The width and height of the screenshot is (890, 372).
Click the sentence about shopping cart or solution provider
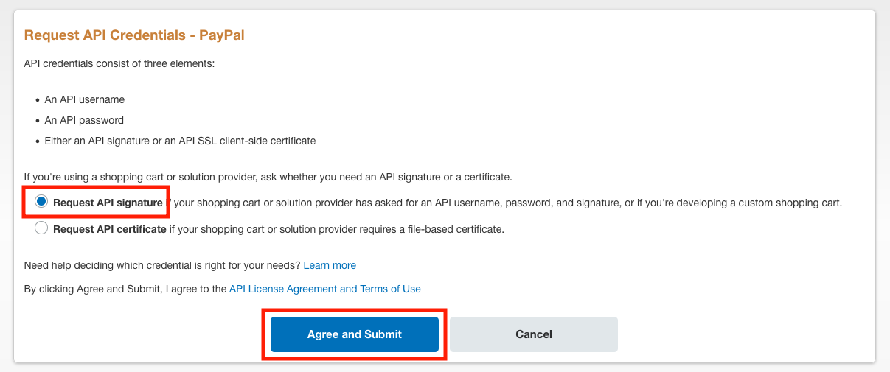tap(268, 177)
